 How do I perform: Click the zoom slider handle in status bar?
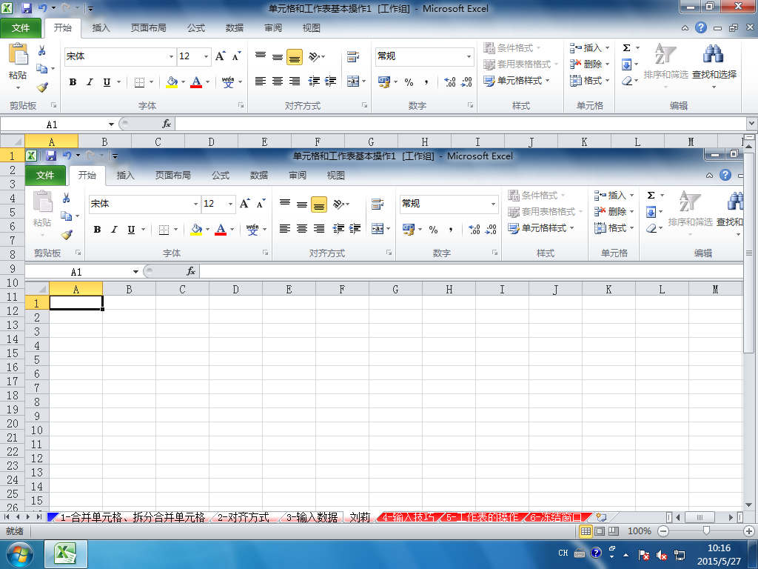[x=706, y=531]
